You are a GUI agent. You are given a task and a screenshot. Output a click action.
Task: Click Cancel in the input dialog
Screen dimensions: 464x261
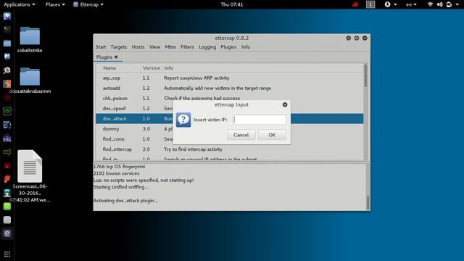(x=241, y=135)
